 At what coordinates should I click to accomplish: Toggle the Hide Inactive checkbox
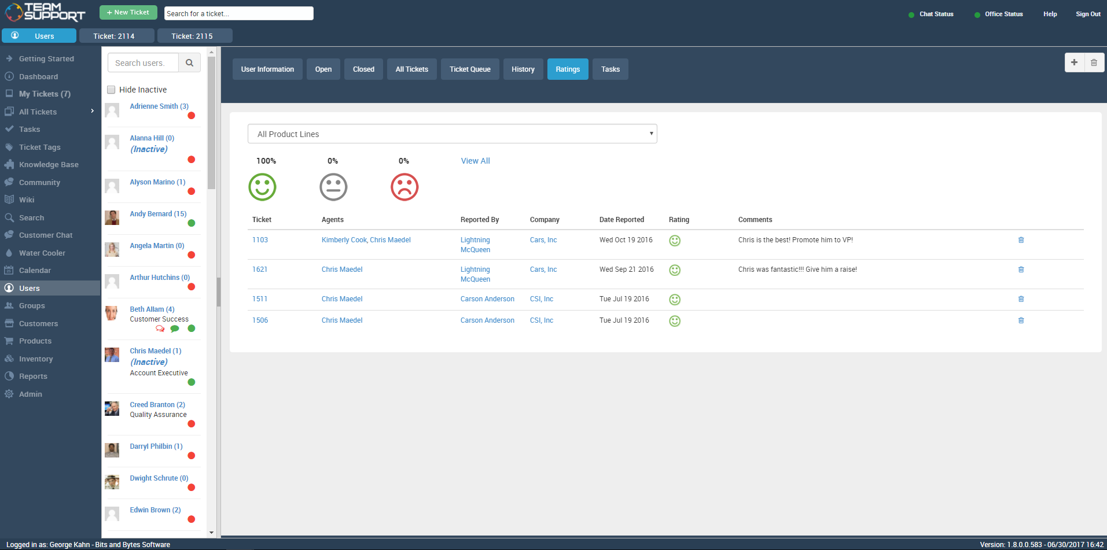pyautogui.click(x=111, y=90)
